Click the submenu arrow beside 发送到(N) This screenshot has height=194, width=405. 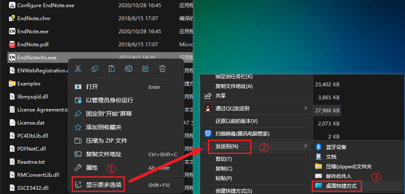pos(305,146)
